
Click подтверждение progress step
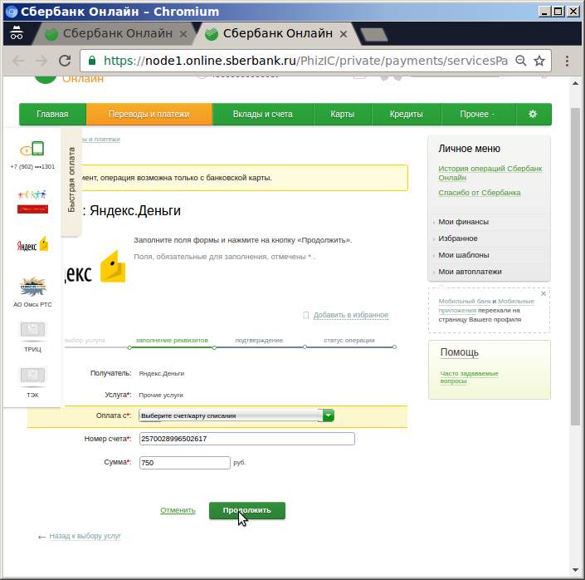coord(259,341)
